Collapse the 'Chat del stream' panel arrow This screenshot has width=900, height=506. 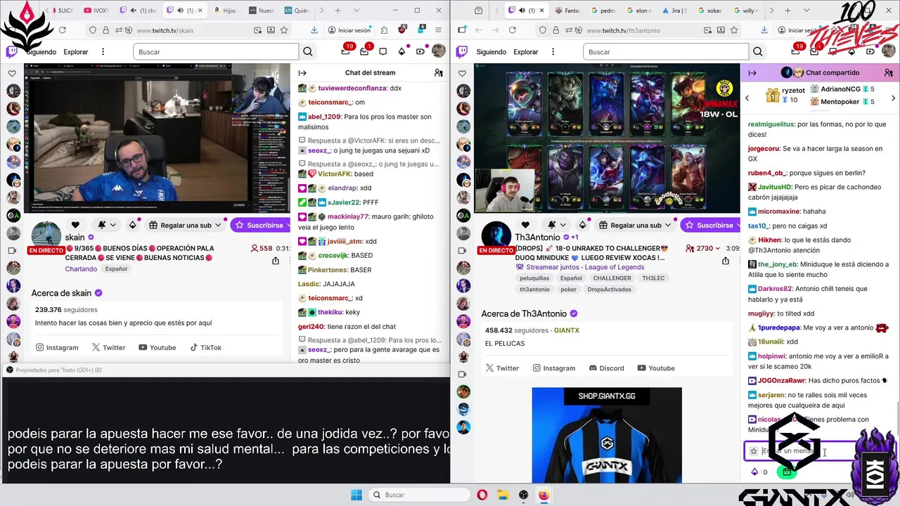[302, 72]
